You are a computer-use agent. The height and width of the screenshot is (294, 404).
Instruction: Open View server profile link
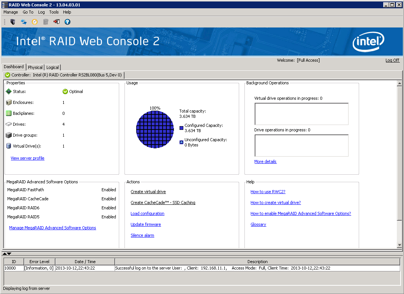[28, 158]
